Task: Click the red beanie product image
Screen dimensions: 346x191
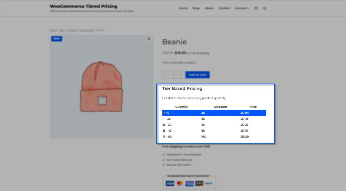Action: (x=101, y=87)
